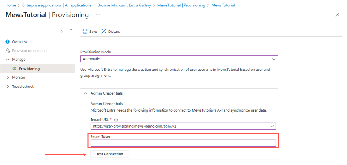Focus the Tenant URL input field
The height and width of the screenshot is (165, 347).
click(x=183, y=126)
